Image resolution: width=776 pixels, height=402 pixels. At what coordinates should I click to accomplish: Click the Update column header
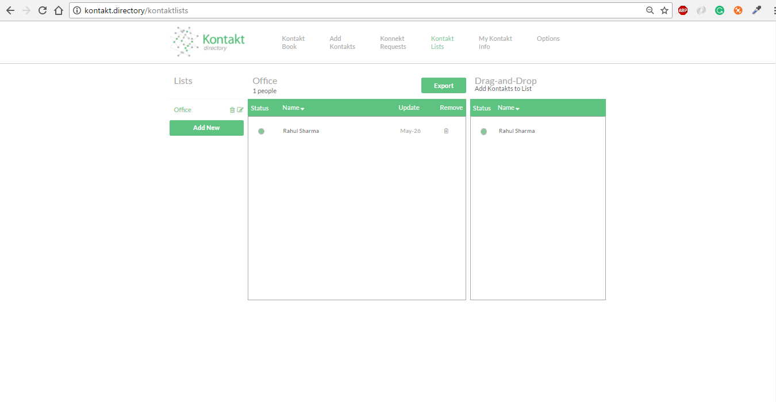[409, 108]
